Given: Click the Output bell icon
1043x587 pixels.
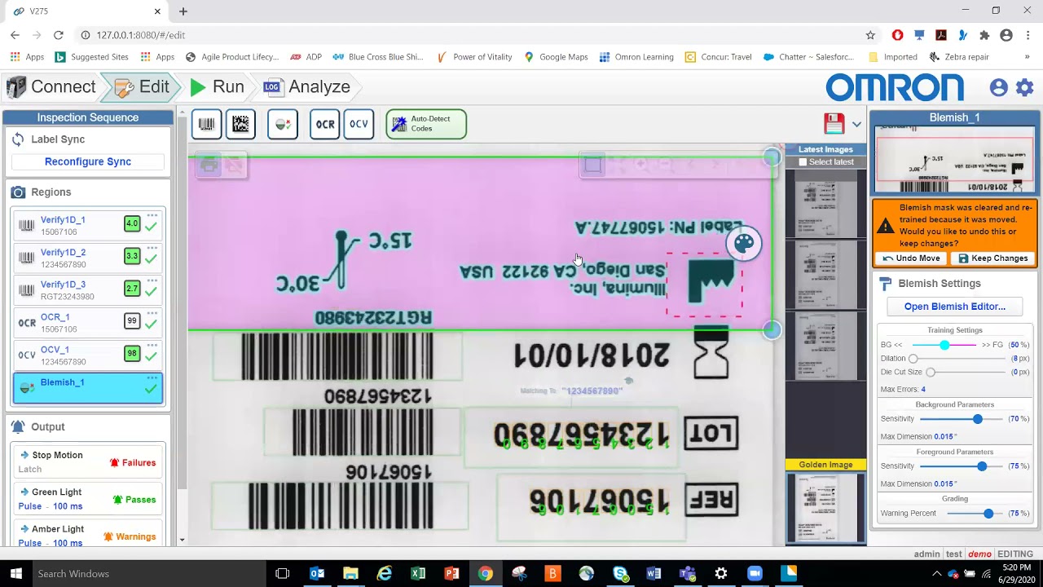Looking at the screenshot, I should [x=18, y=426].
